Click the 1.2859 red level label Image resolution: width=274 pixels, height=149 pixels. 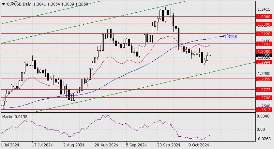[264, 79]
